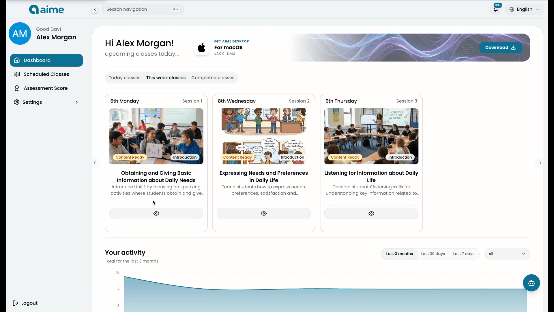Screen dimensions: 554x312
Task: View Obtaining and Giving Basic Information class
Action: 156,213
